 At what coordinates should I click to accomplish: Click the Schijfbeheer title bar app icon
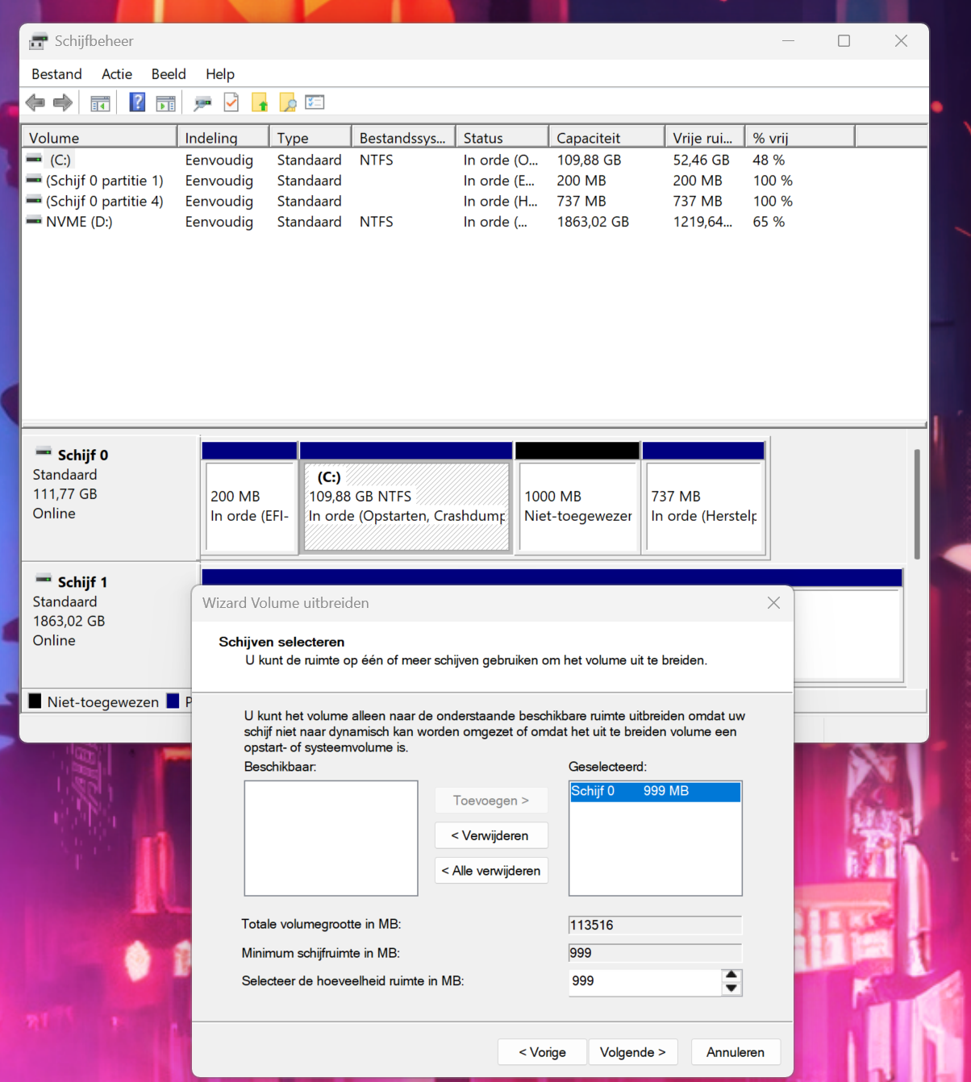[38, 41]
